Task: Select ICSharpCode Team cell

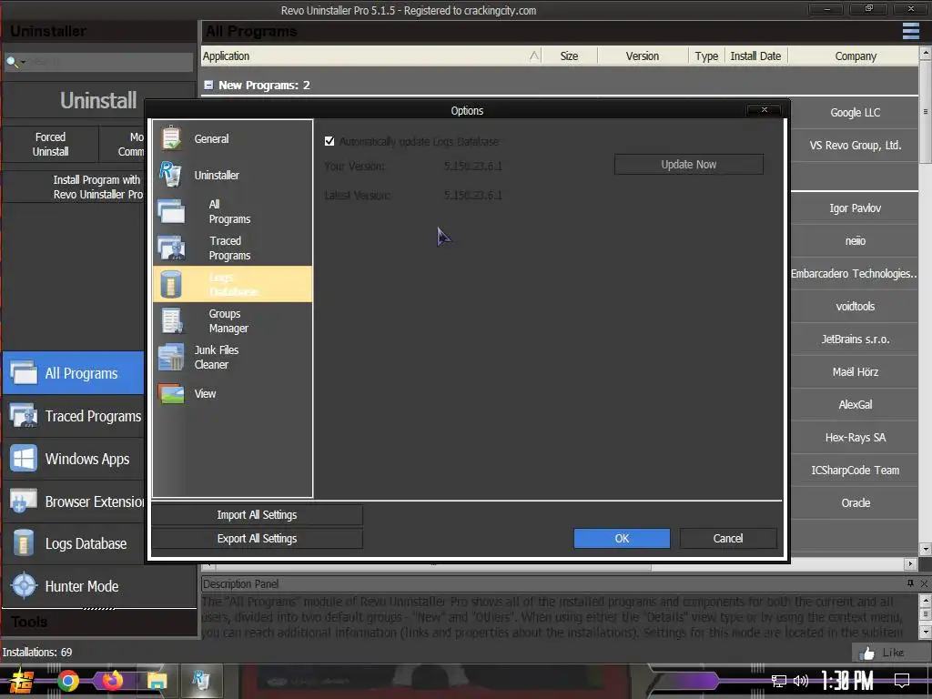Action: tap(855, 471)
